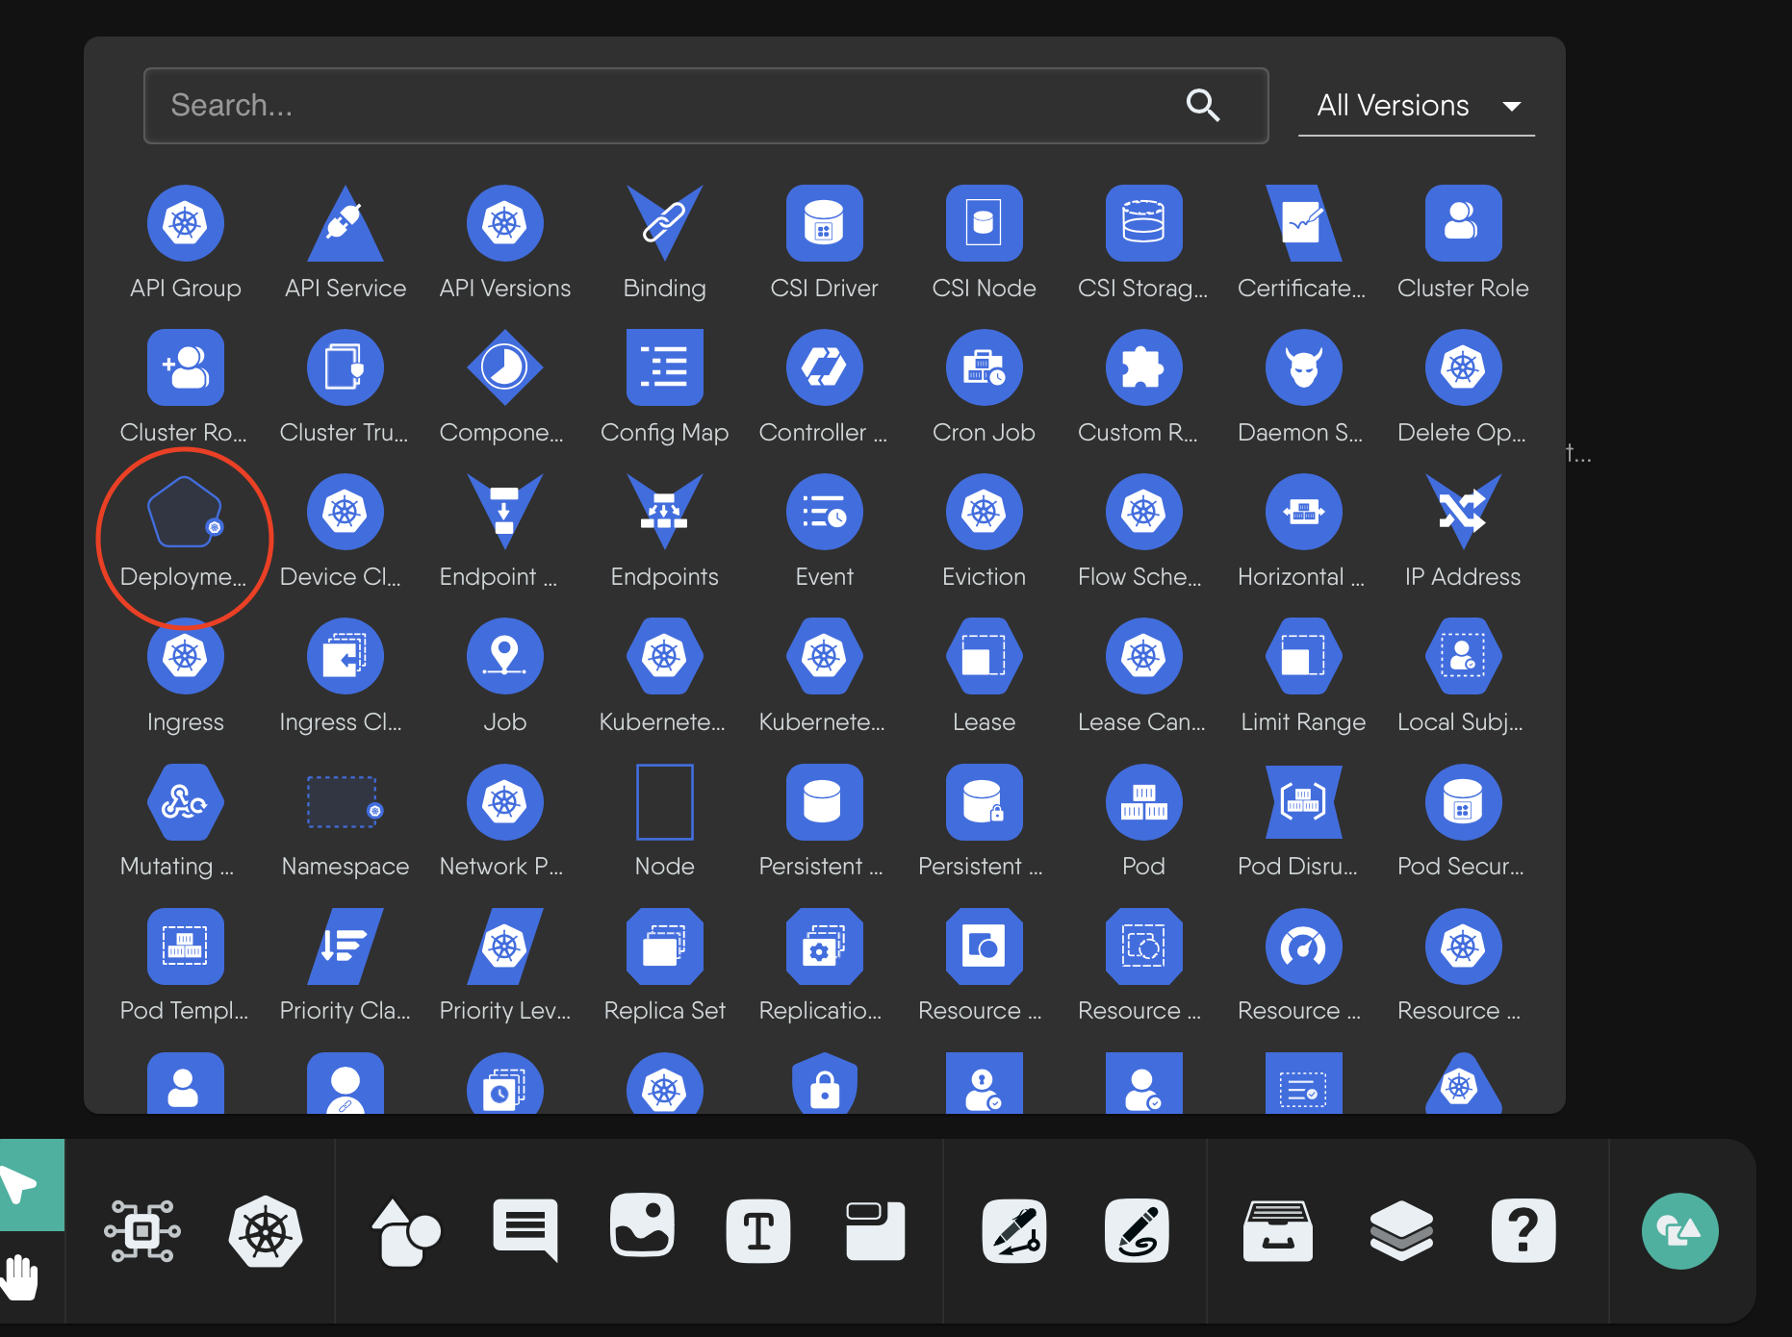The width and height of the screenshot is (1792, 1337).
Task: Open the help button with question mark
Action: click(x=1523, y=1231)
